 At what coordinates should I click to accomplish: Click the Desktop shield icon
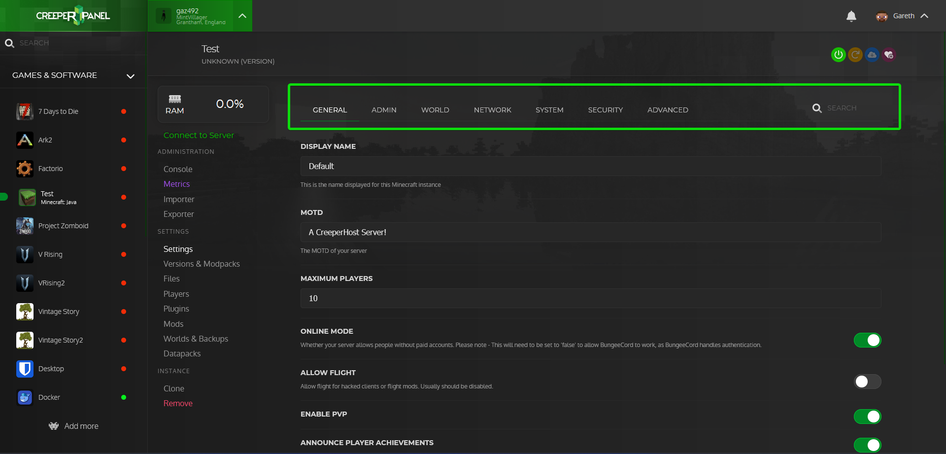[x=25, y=369]
